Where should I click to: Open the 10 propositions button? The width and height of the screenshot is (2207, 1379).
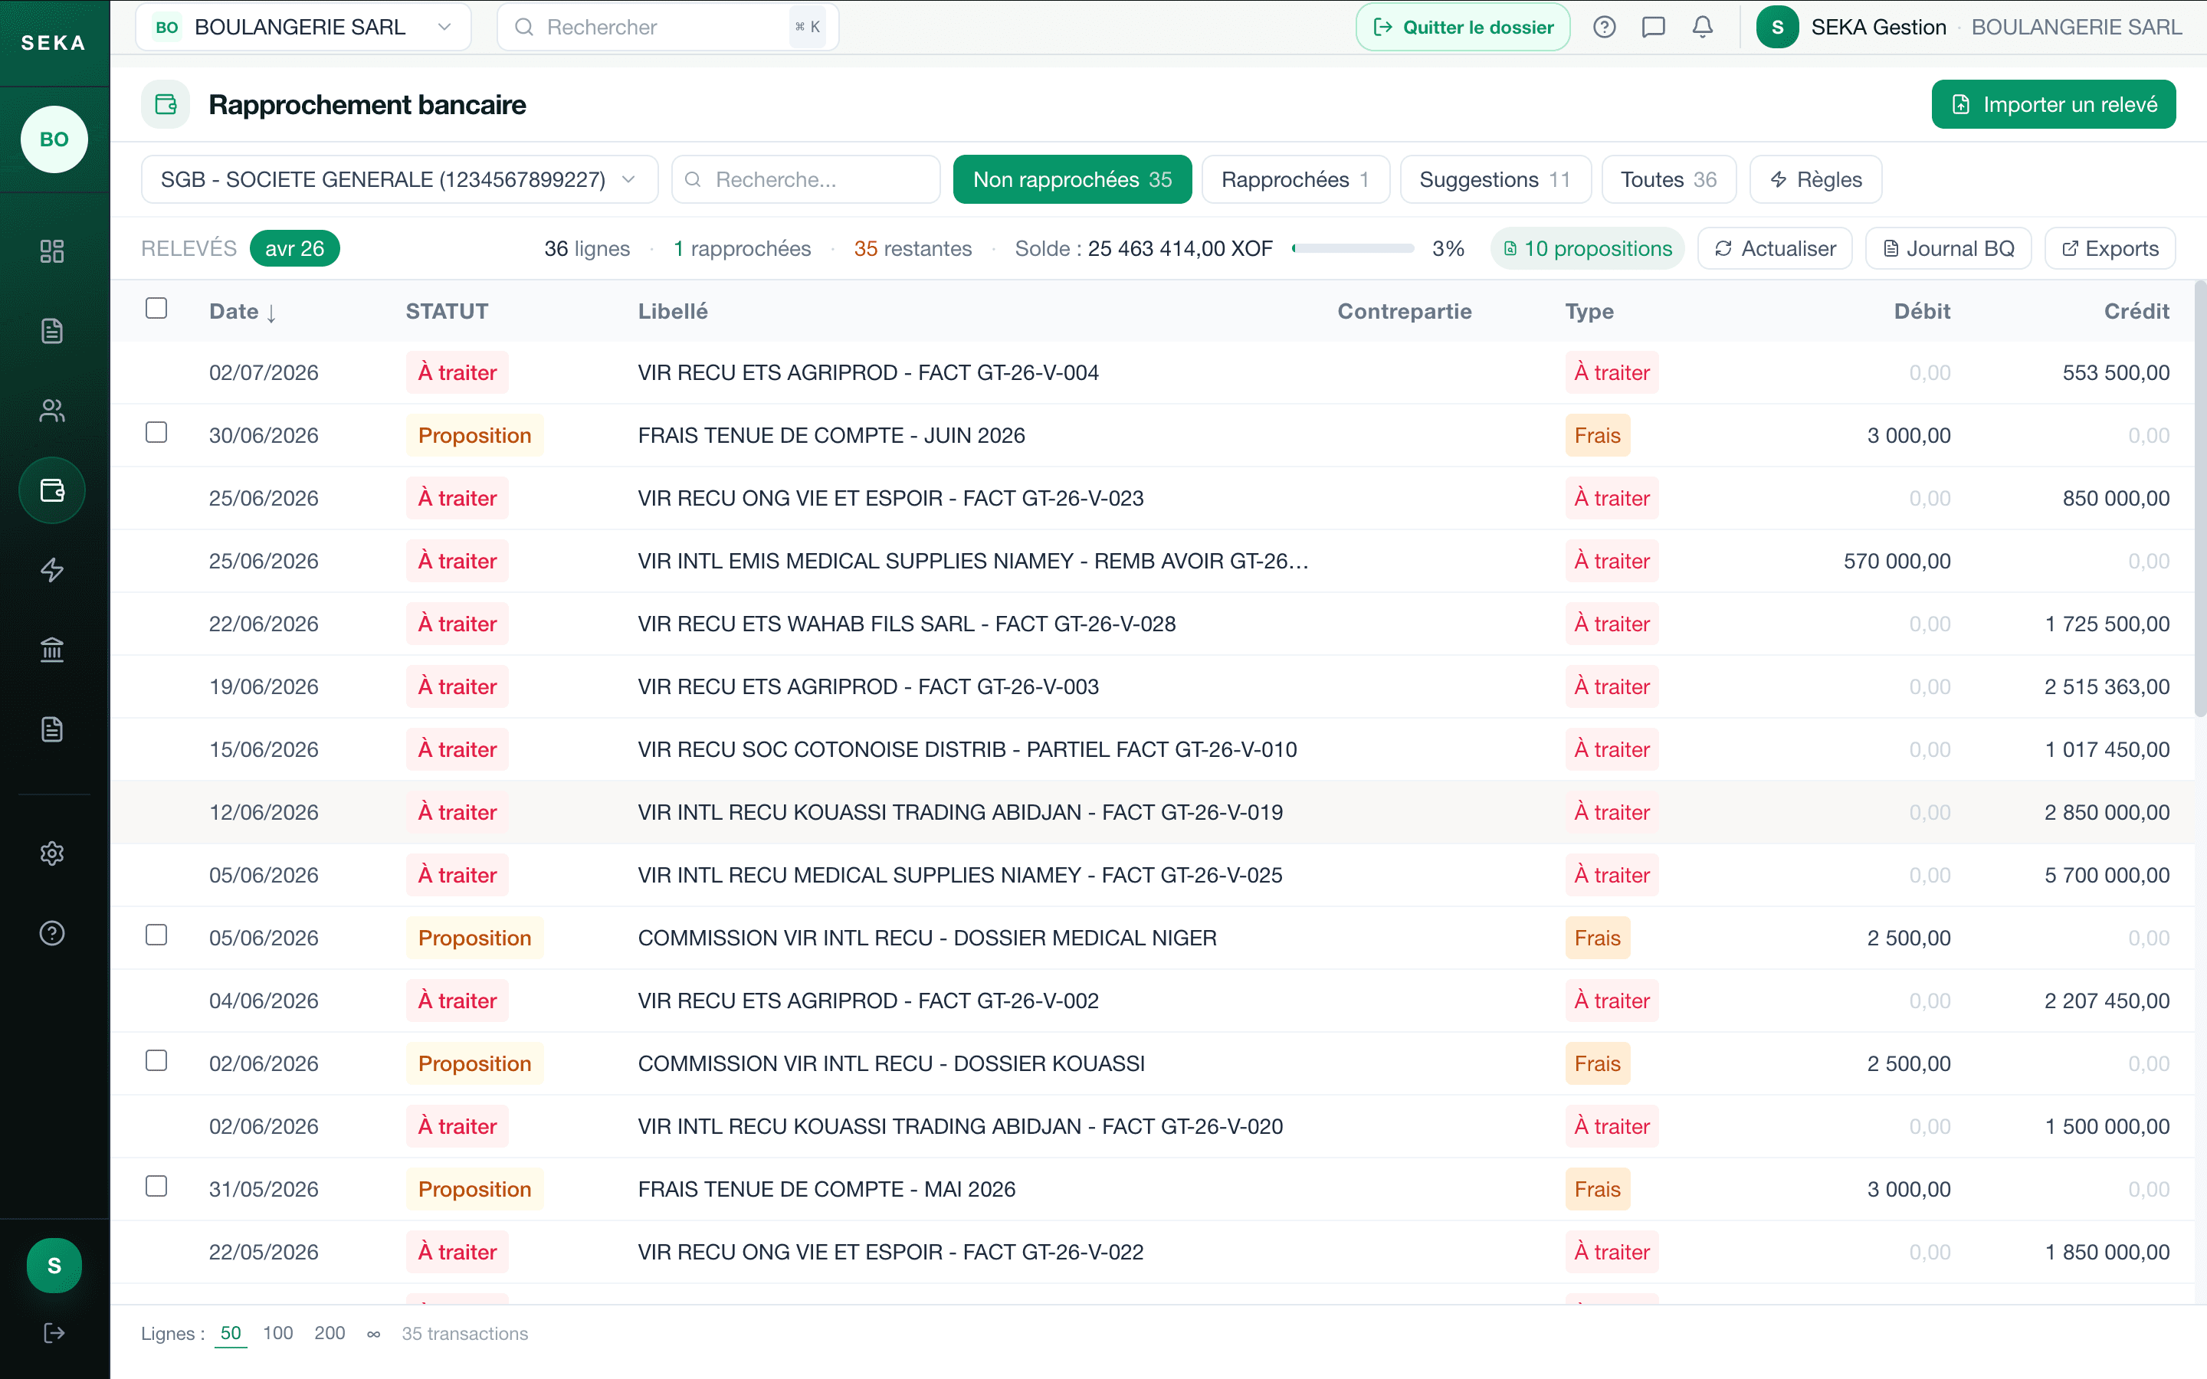tap(1587, 248)
